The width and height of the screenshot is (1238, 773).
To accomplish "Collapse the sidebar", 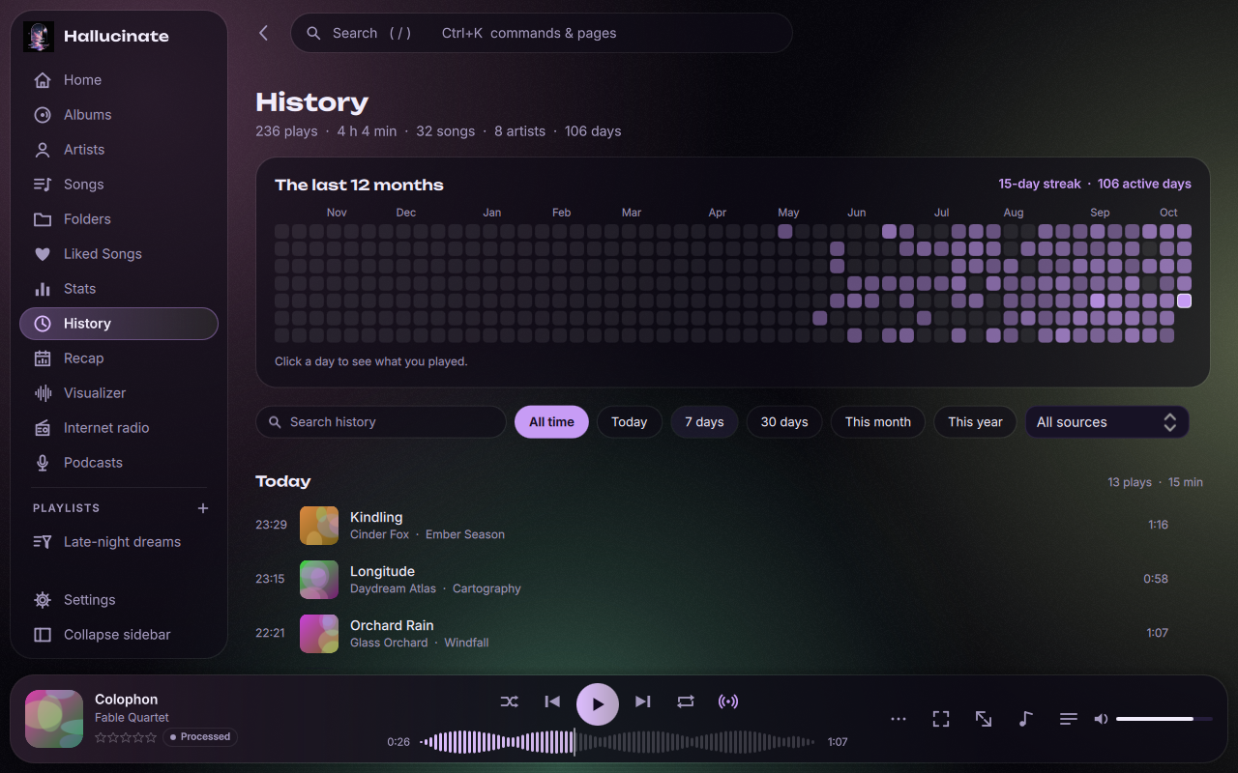I will pos(119,635).
